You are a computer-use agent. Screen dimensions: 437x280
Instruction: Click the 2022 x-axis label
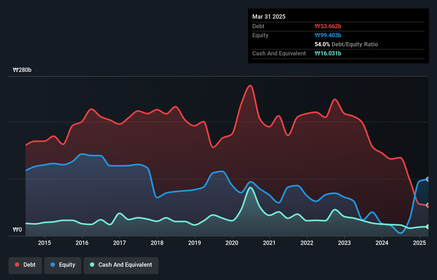click(x=307, y=243)
